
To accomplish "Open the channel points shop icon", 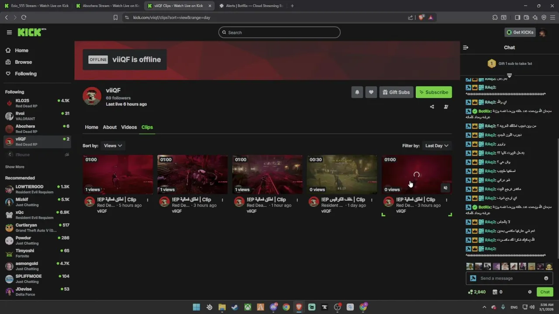I will click(495, 292).
